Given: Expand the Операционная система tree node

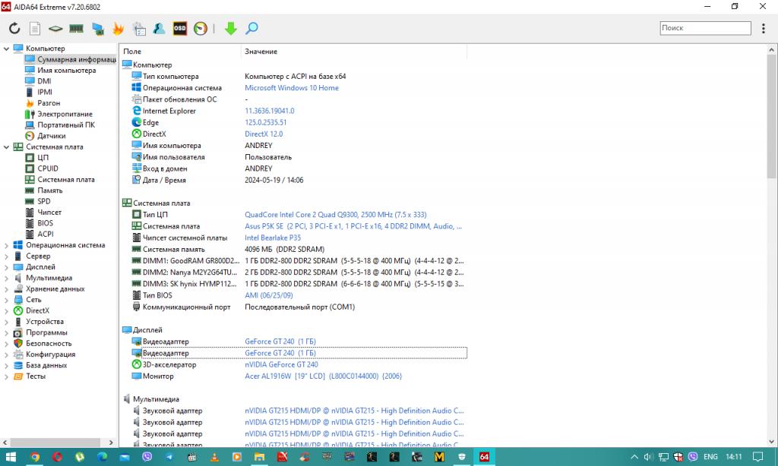Looking at the screenshot, I should click(7, 245).
